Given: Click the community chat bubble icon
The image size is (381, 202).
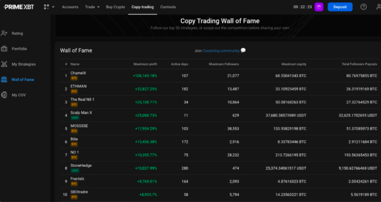Looking at the screenshot, I should pyautogui.click(x=243, y=50).
